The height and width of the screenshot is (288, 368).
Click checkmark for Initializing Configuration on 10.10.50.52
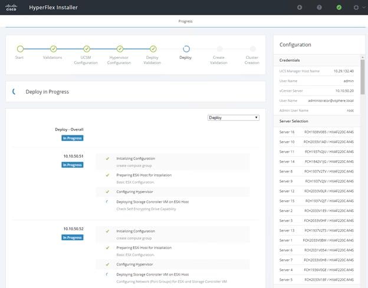click(107, 231)
